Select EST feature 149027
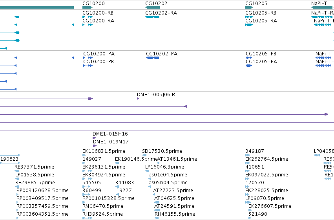 (x=91, y=159)
